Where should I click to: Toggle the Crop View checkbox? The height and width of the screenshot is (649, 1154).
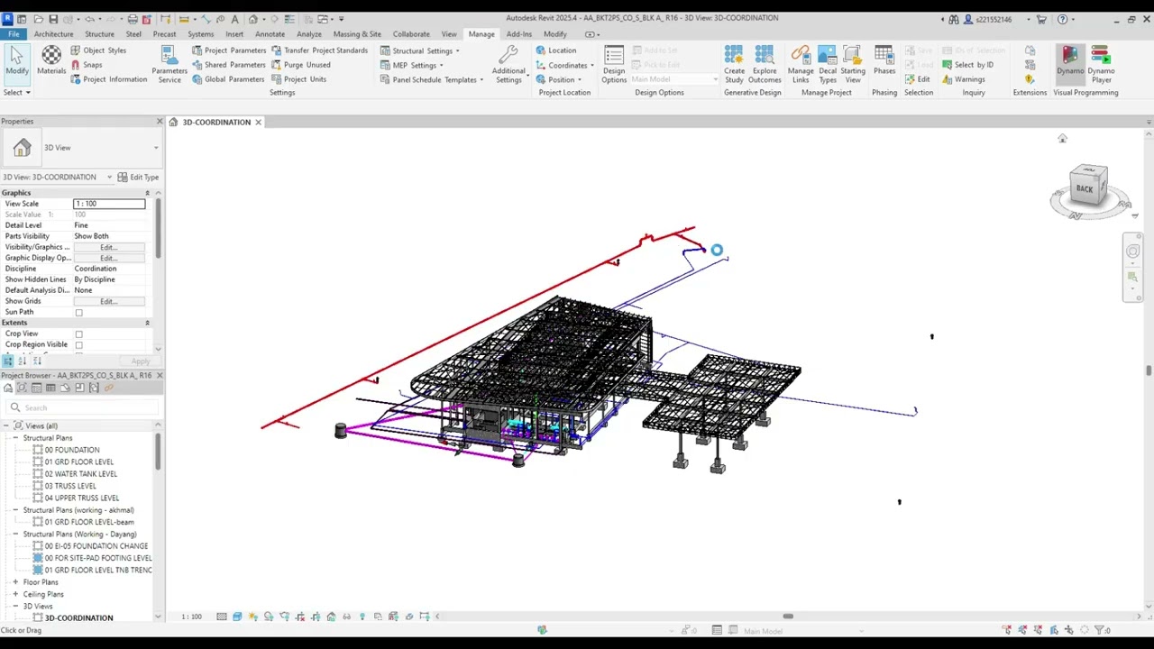(78, 334)
